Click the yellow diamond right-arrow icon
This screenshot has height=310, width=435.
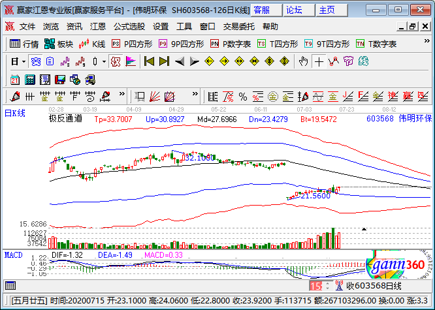point(224,61)
